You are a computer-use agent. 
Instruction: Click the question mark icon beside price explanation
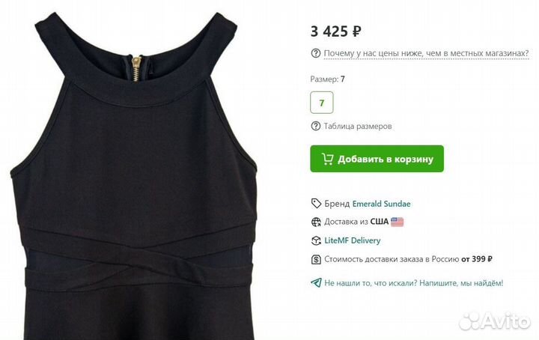pos(316,53)
